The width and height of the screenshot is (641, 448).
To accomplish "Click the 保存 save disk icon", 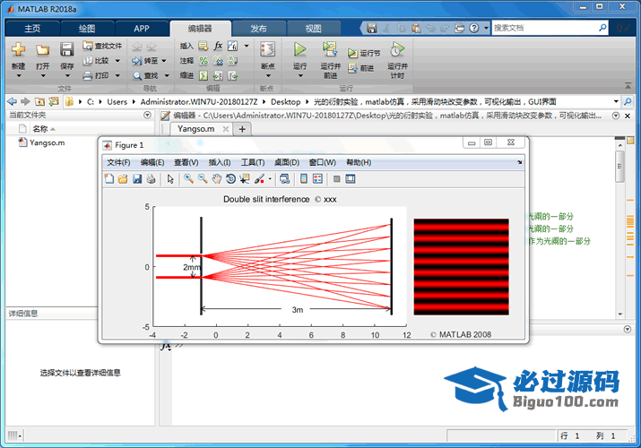I will pyautogui.click(x=66, y=49).
